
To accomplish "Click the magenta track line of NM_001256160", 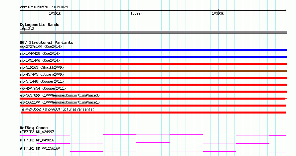I will 153,151.
